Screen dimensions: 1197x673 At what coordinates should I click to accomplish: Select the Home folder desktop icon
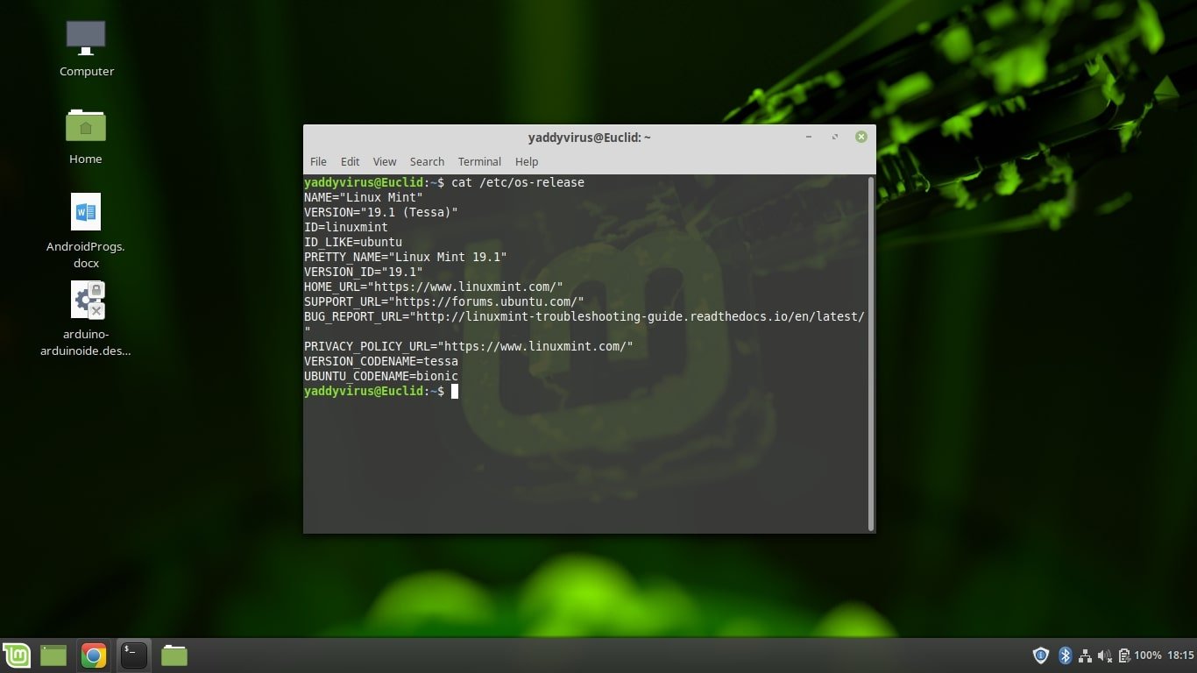pyautogui.click(x=86, y=136)
